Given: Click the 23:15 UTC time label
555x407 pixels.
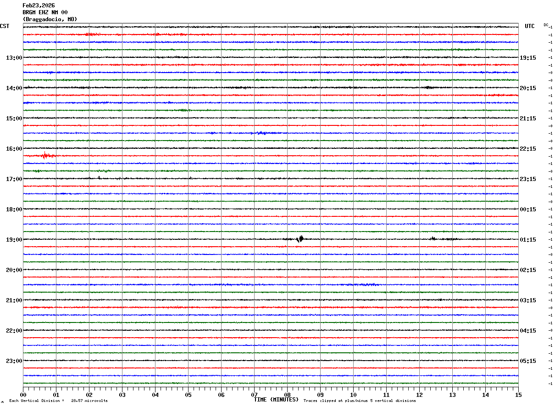Looking at the screenshot, I should tap(528, 179).
